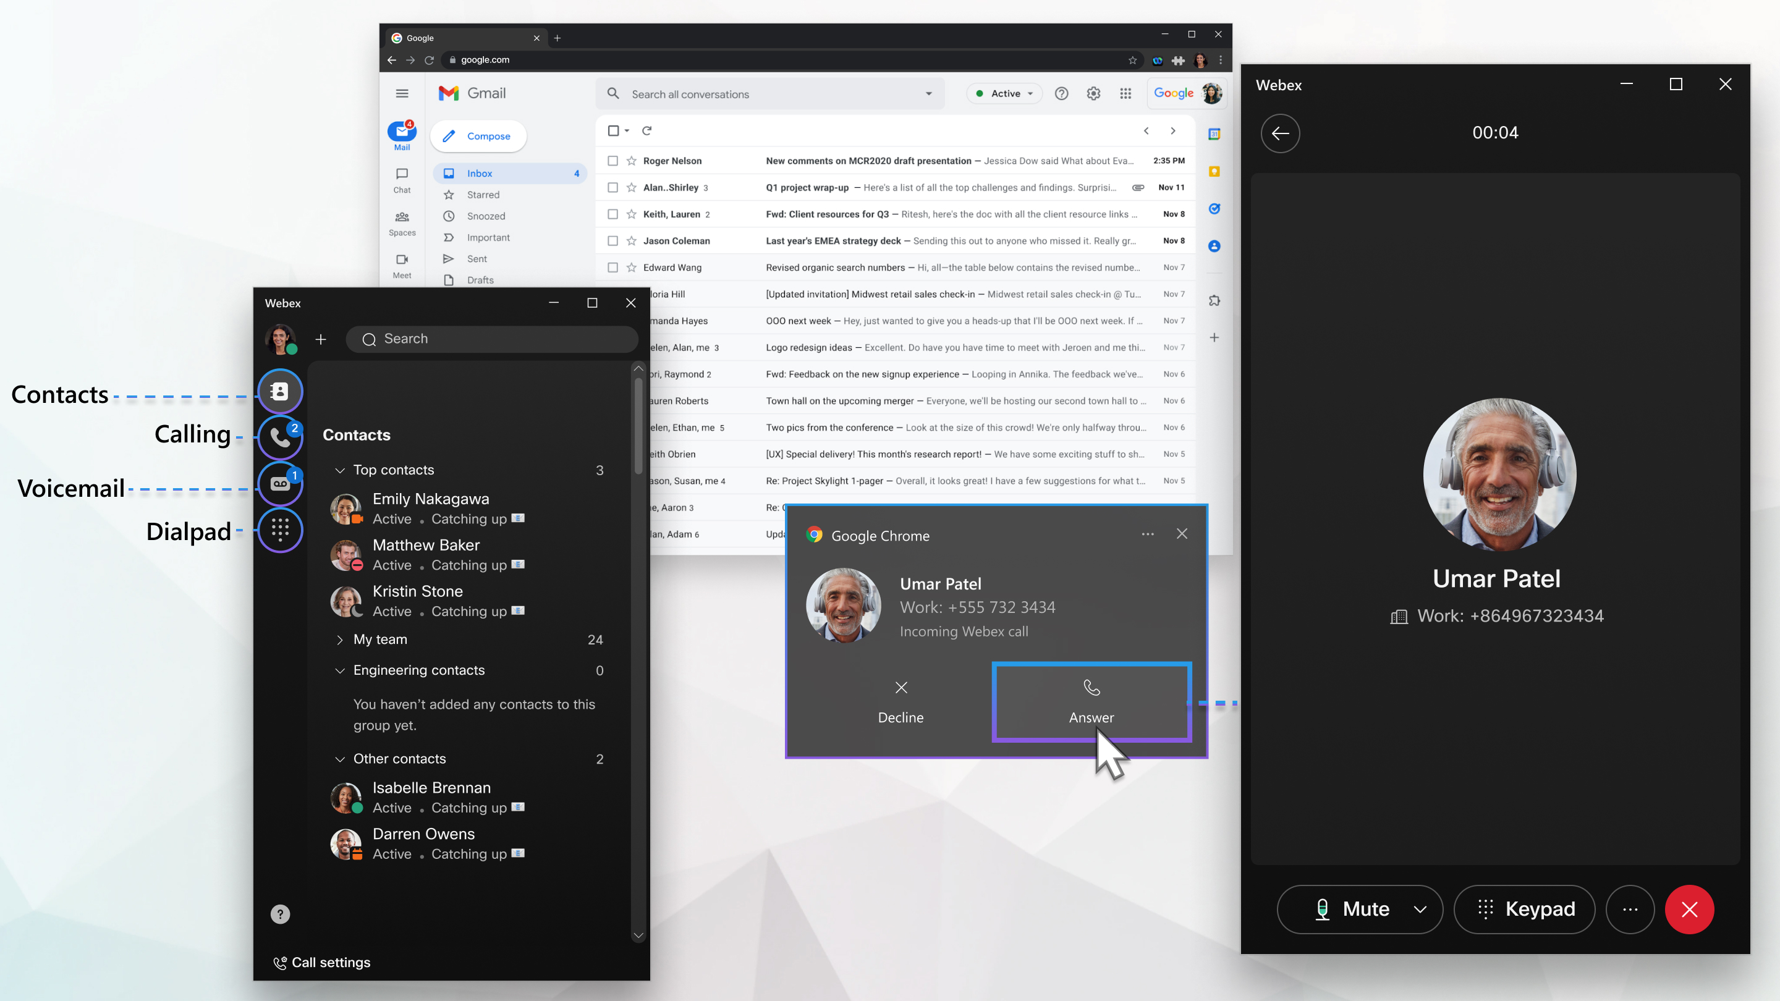Open Google Tasks side panel icon
This screenshot has width=1780, height=1001.
tap(1214, 209)
